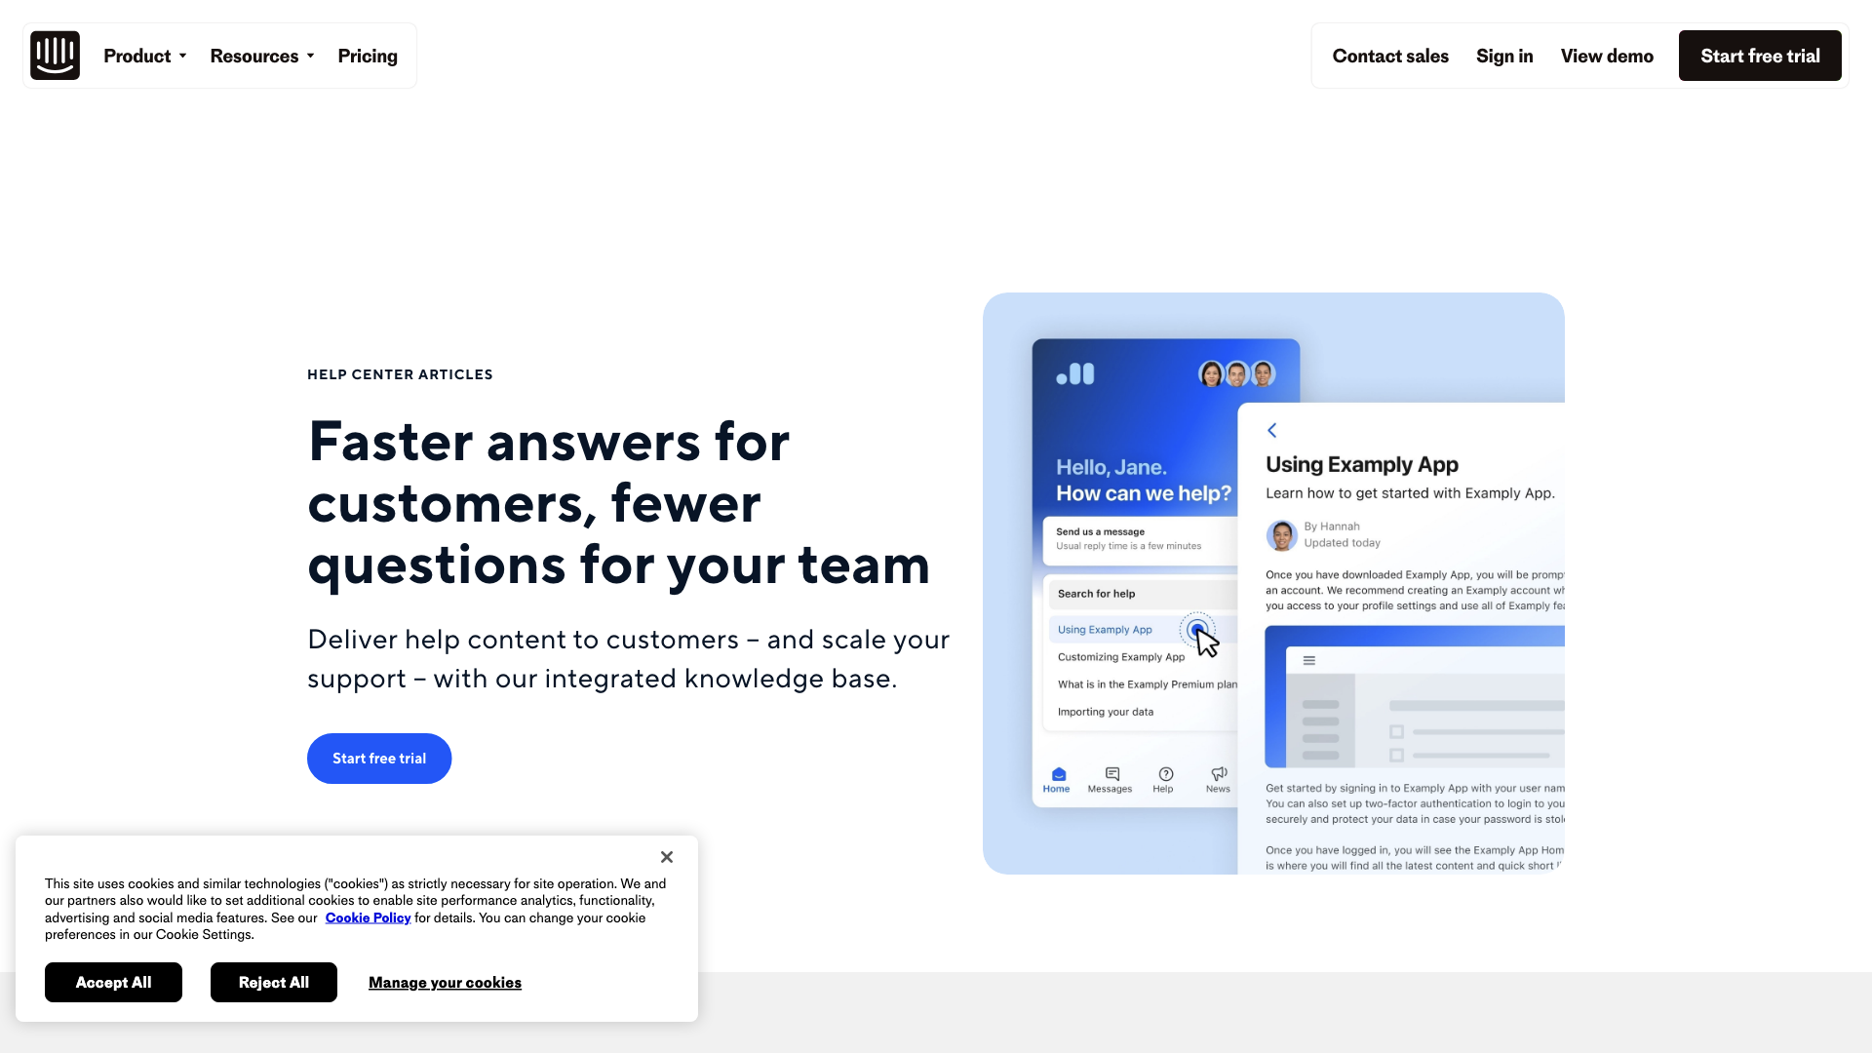The image size is (1872, 1053).
Task: Click the Start free trial blue button
Action: coord(378,758)
